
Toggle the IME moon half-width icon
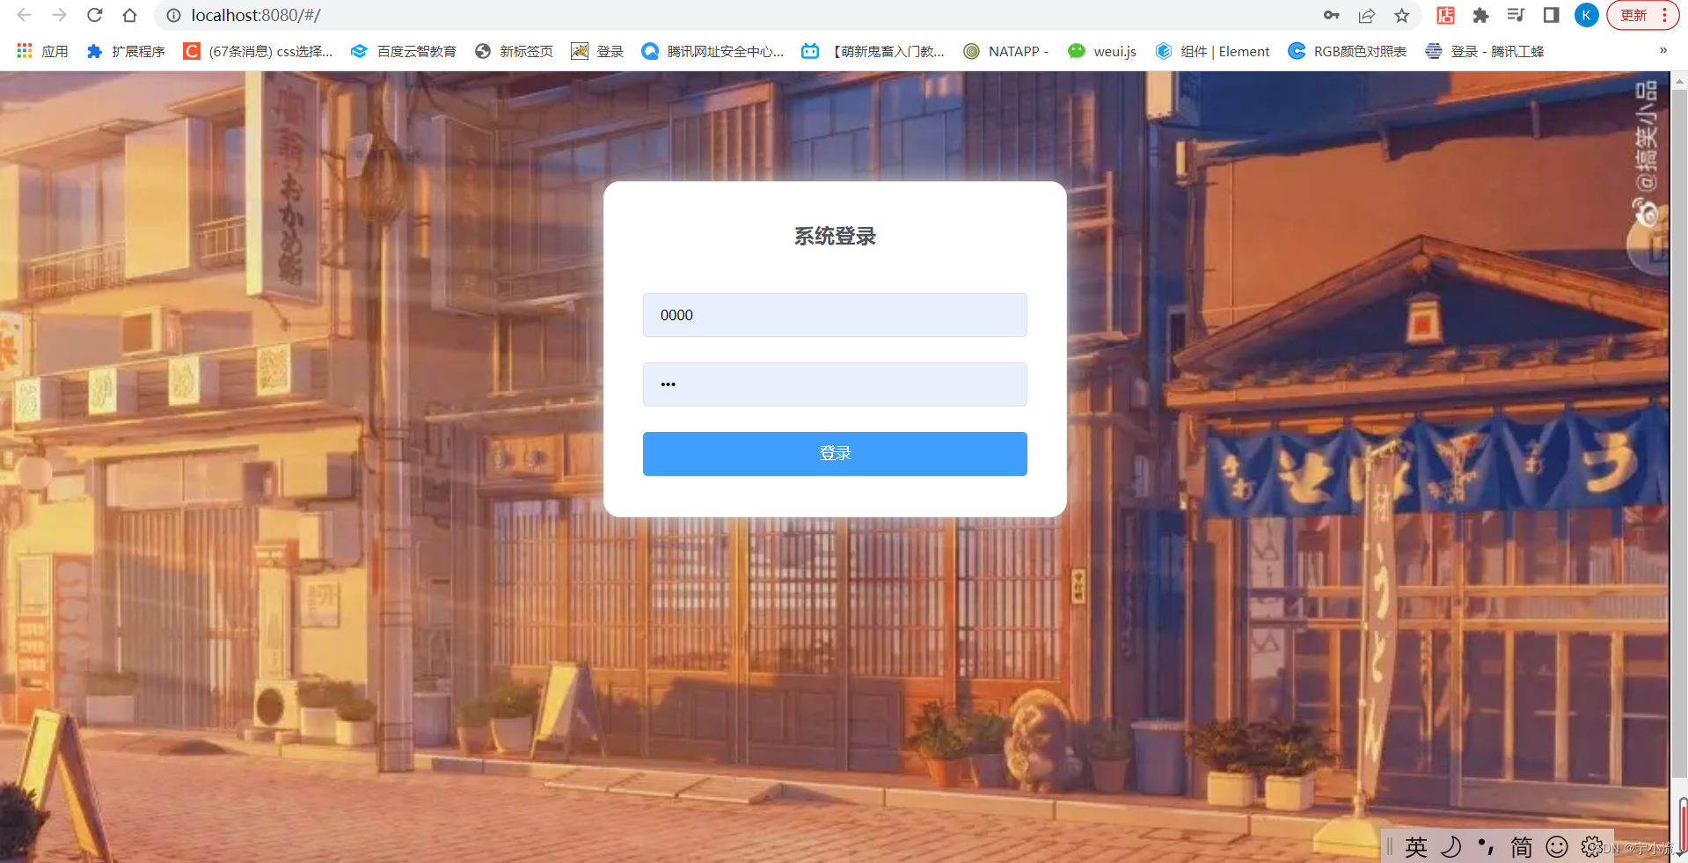[1451, 846]
